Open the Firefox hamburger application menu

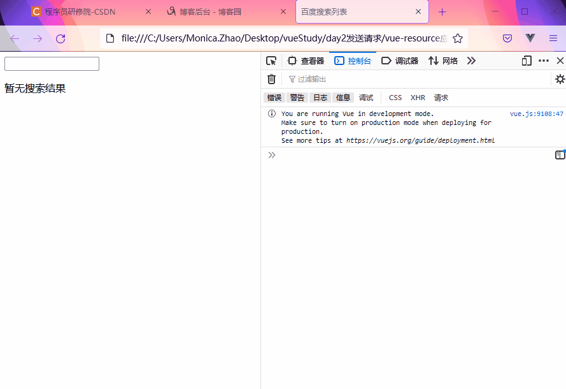click(x=553, y=38)
